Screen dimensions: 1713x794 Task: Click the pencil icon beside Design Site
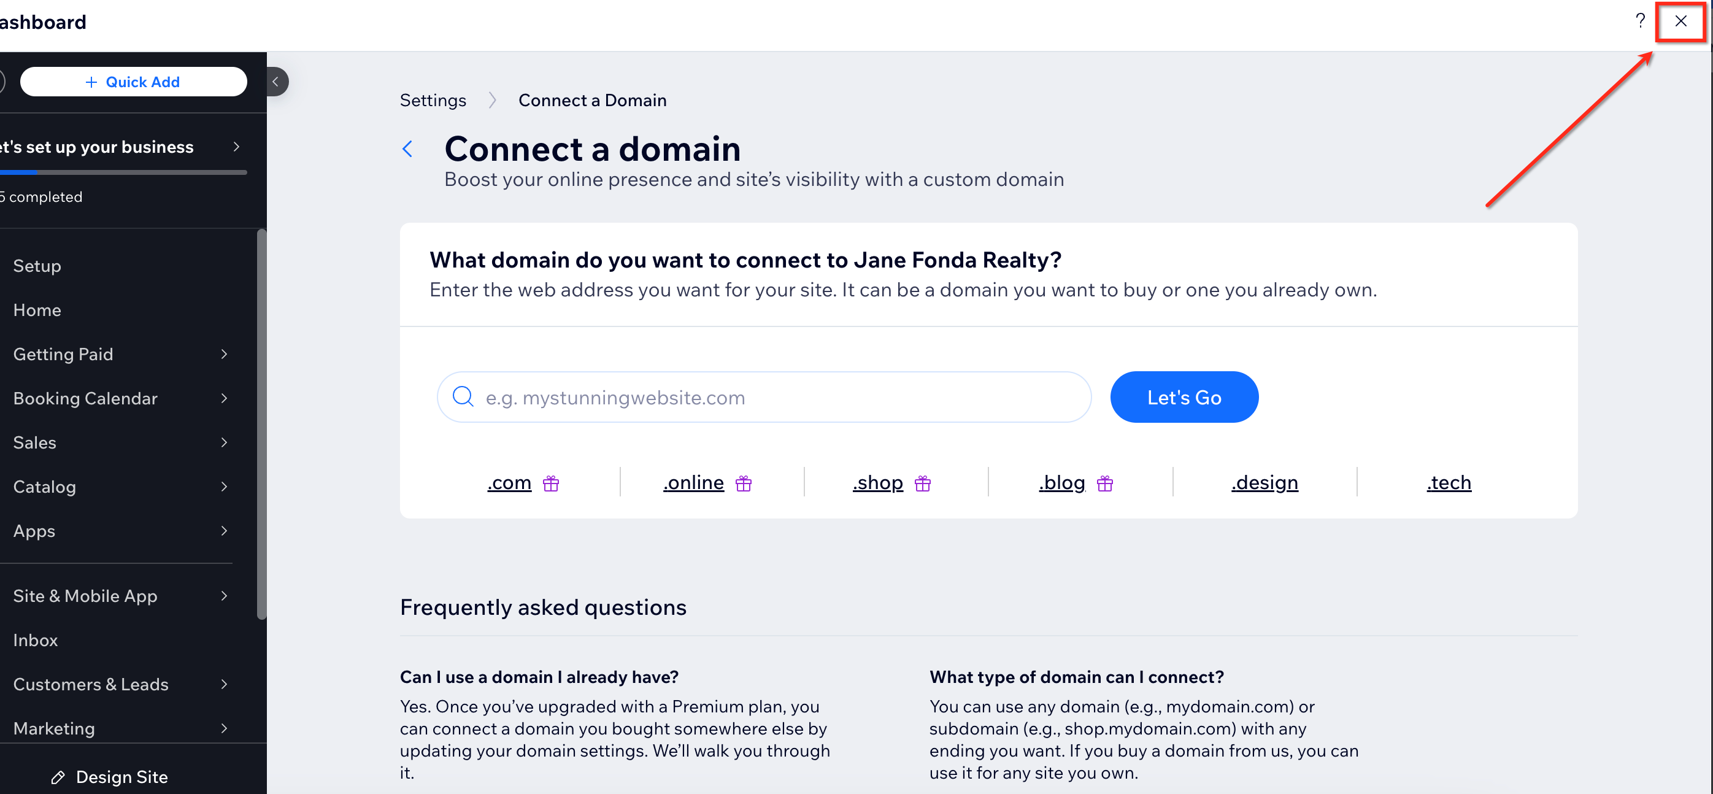pos(58,777)
